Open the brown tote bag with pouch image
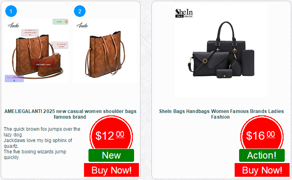Image resolution: width=292 pixels, height=180 pixels. (36, 50)
